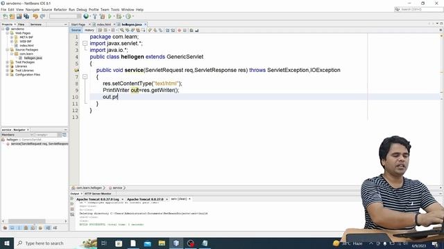Select the serv (clean) output tab
Image resolution: width=444 pixels, height=249 pixels.
pos(179,199)
